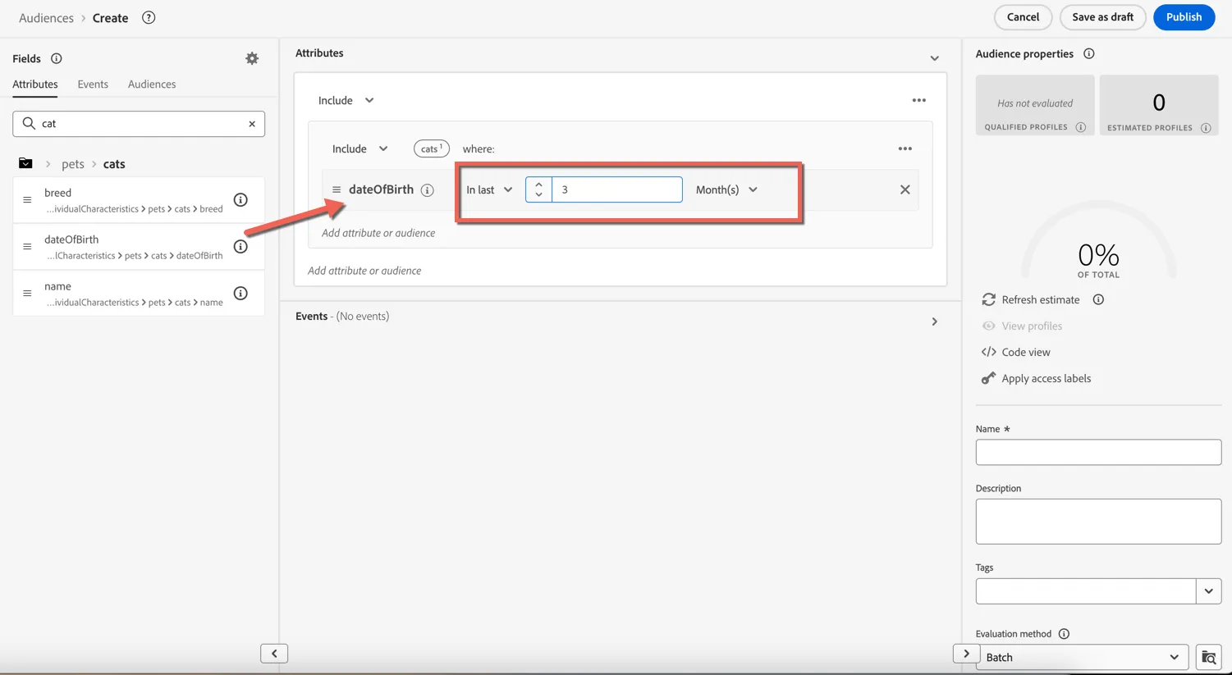
Task: Open the Batch evaluation method dropdown
Action: click(1082, 657)
